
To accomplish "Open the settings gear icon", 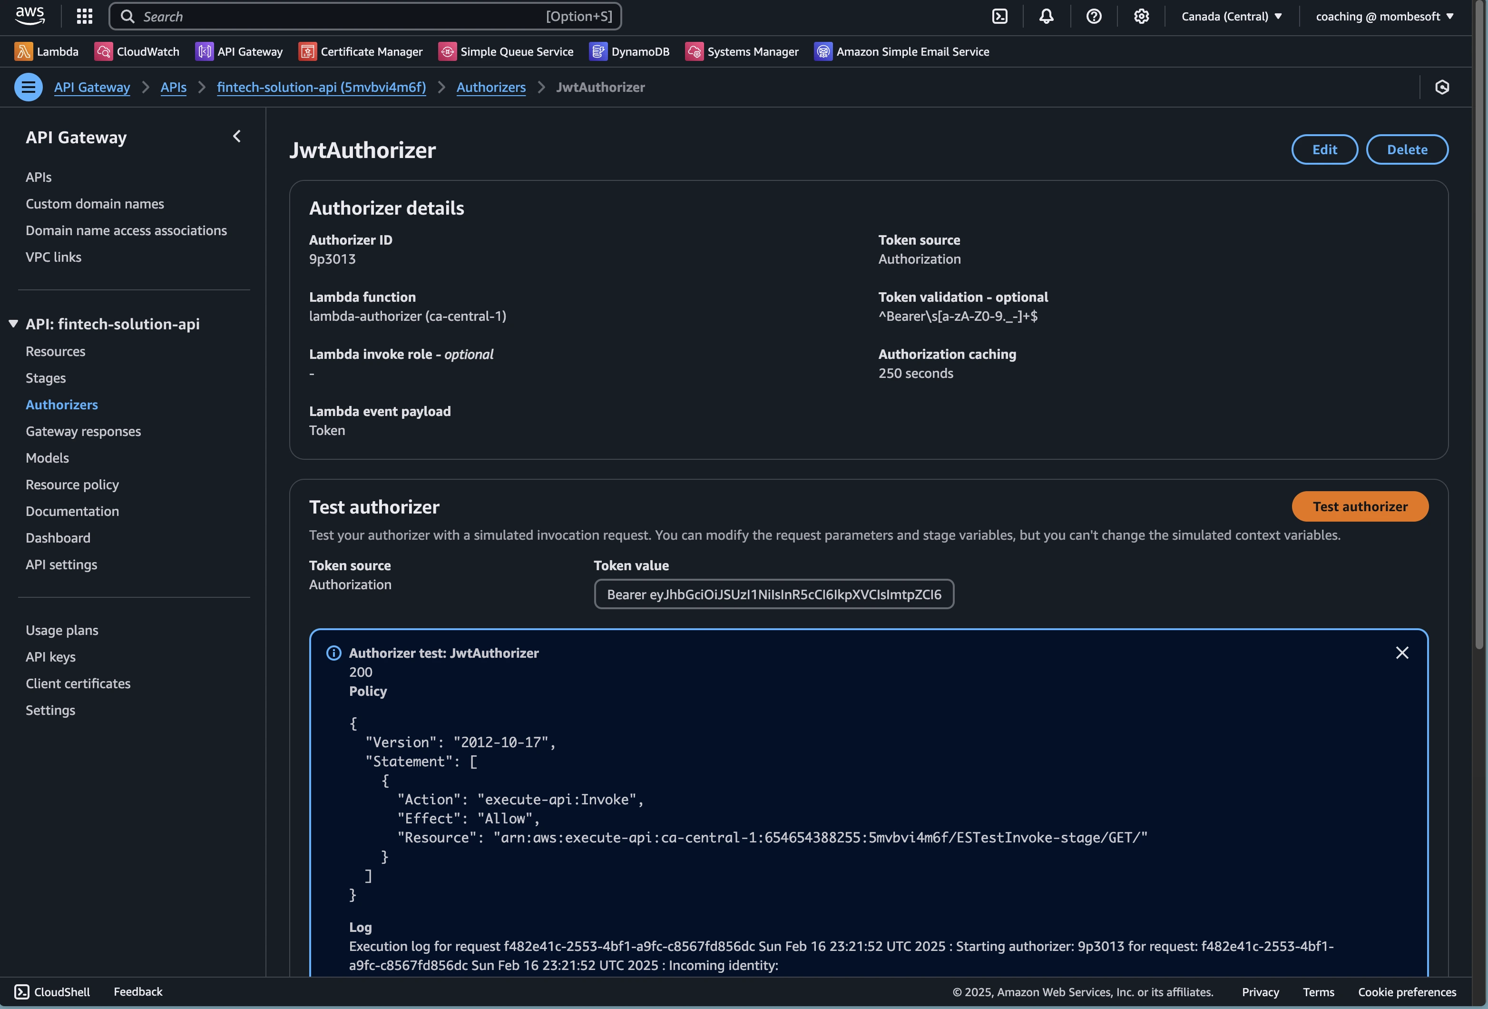I will click(x=1141, y=16).
